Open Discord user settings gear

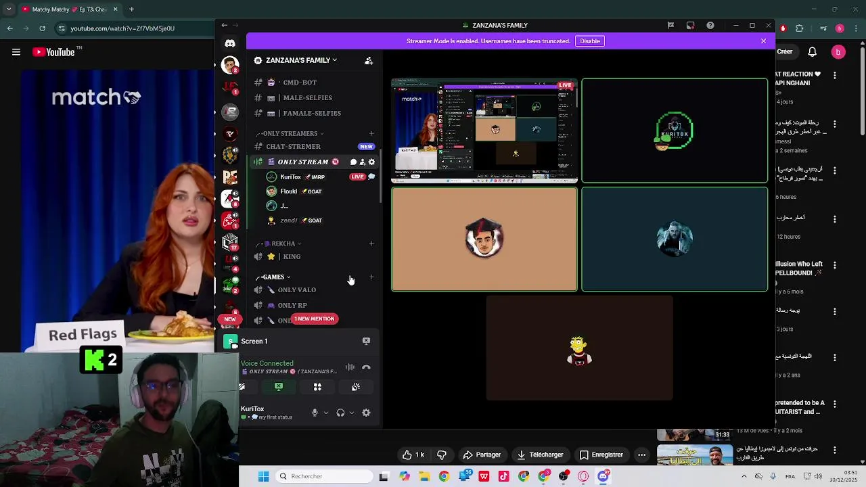coord(366,413)
